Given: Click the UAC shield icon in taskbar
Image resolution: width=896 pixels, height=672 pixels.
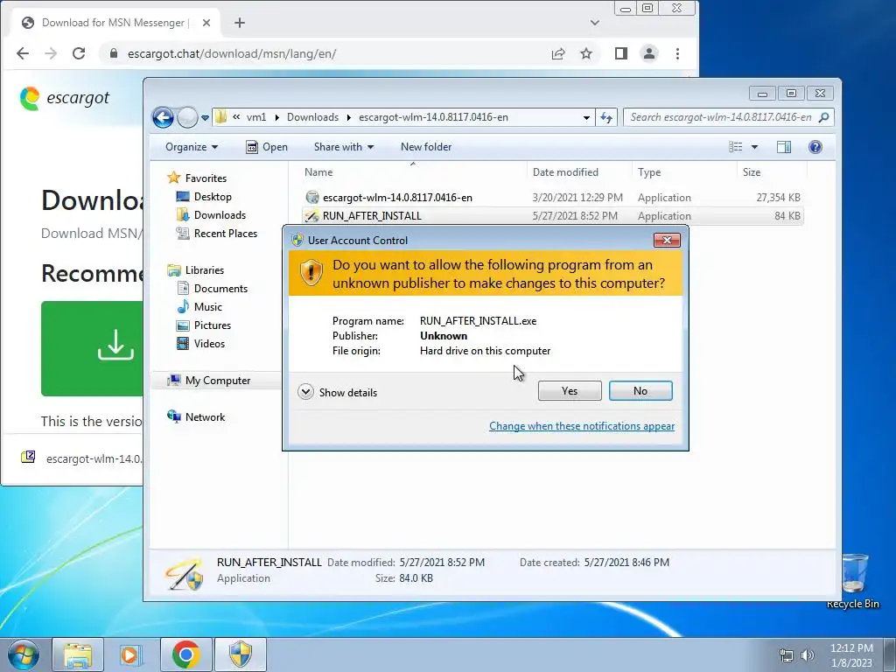Looking at the screenshot, I should [x=240, y=654].
